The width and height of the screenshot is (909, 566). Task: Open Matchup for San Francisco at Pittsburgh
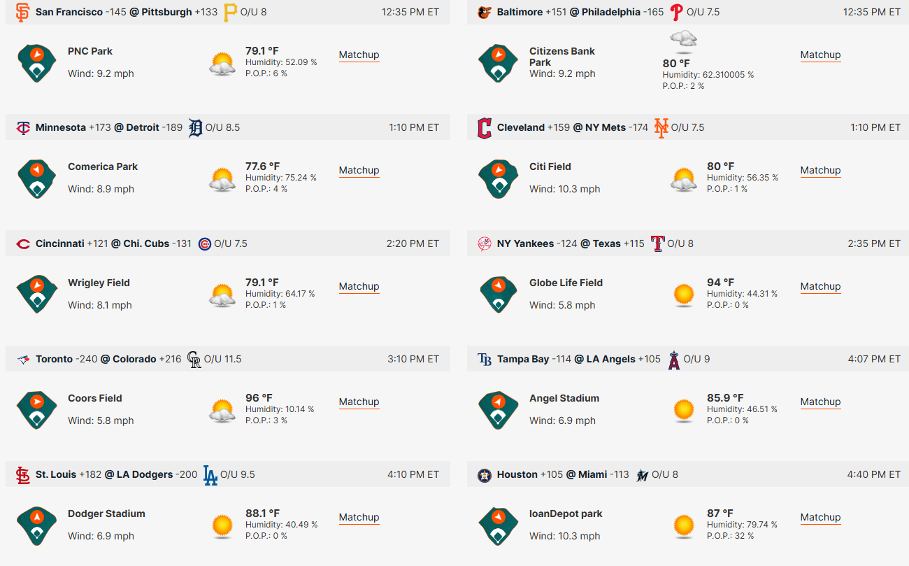tap(359, 55)
